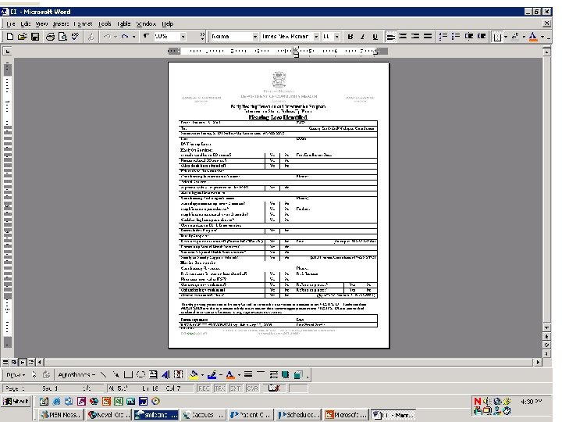Open the Insert menu
This screenshot has height=422, width=562.
point(61,23)
